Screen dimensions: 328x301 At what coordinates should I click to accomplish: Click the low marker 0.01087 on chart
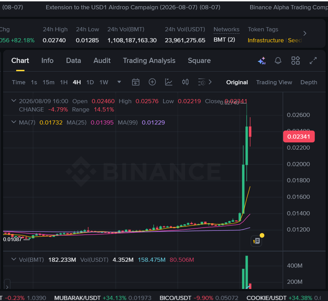pyautogui.click(x=12, y=239)
